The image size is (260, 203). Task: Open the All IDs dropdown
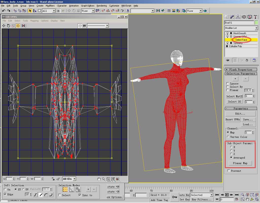(74, 179)
